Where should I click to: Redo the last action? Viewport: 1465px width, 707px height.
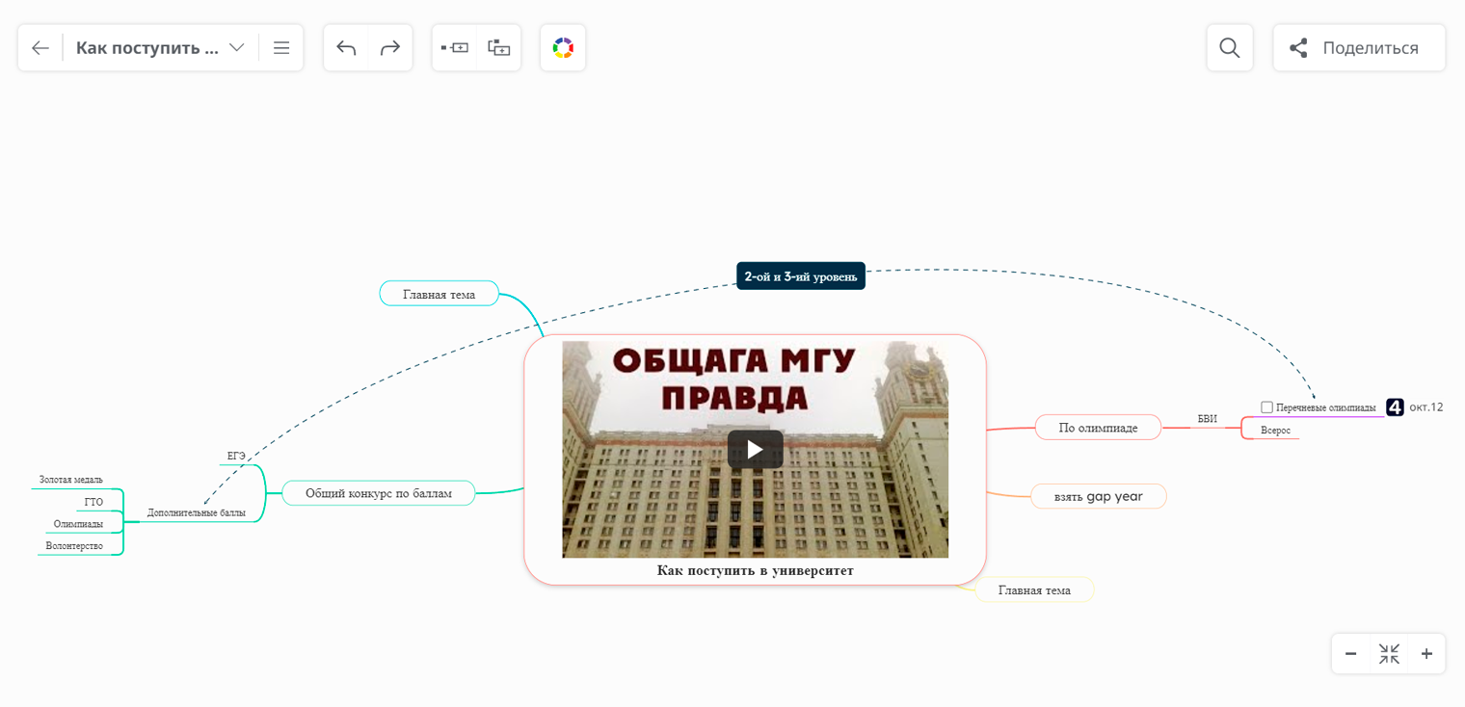click(x=390, y=48)
